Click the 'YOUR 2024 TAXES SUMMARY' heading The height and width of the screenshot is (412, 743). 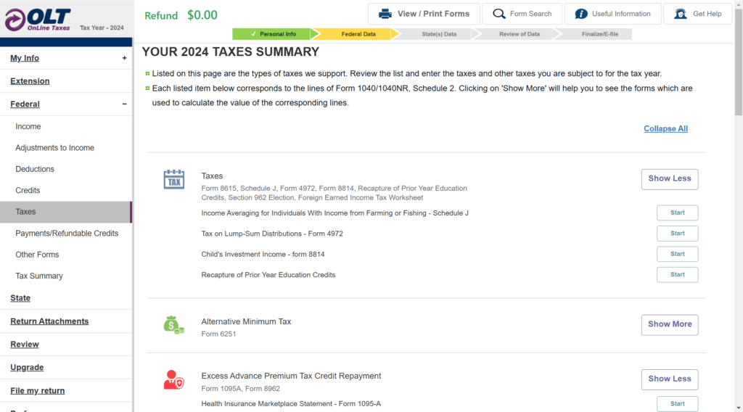click(x=230, y=51)
